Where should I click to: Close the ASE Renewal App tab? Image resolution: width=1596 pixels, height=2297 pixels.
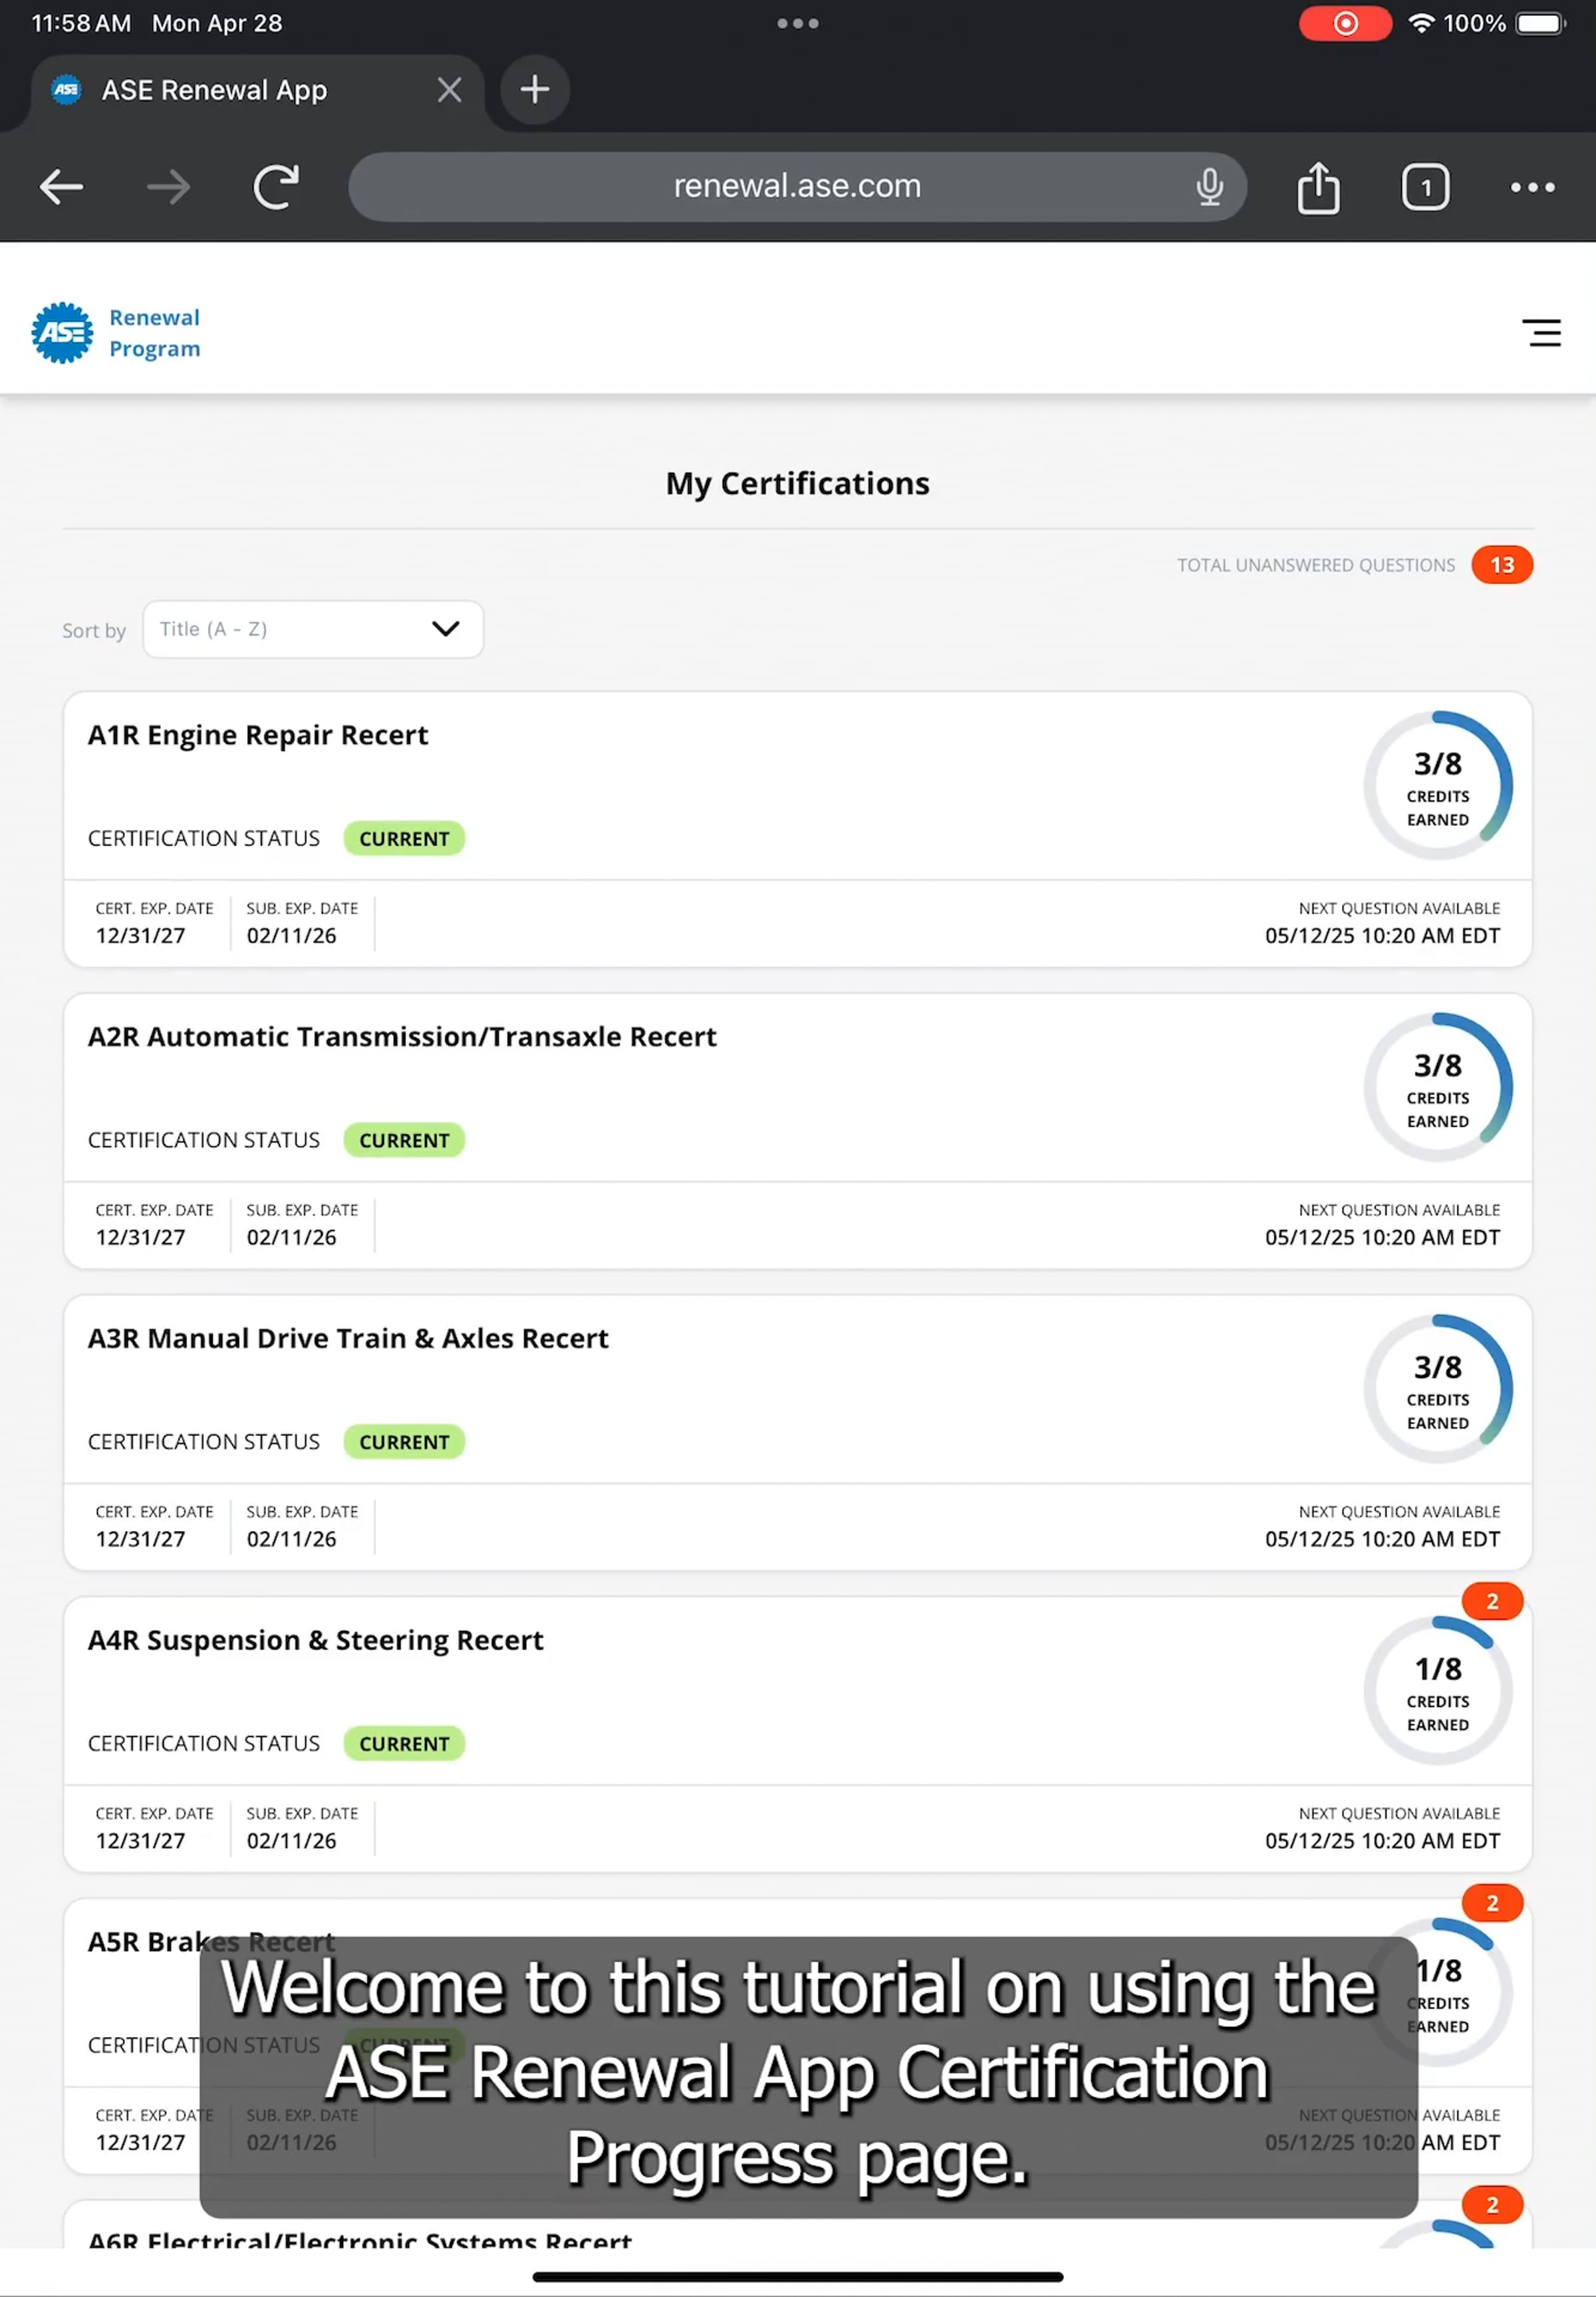(x=449, y=90)
